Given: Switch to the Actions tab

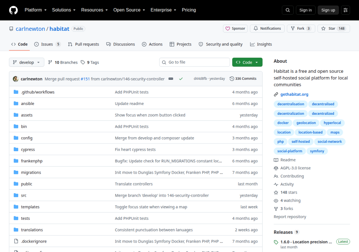Looking at the screenshot, I should (152, 44).
